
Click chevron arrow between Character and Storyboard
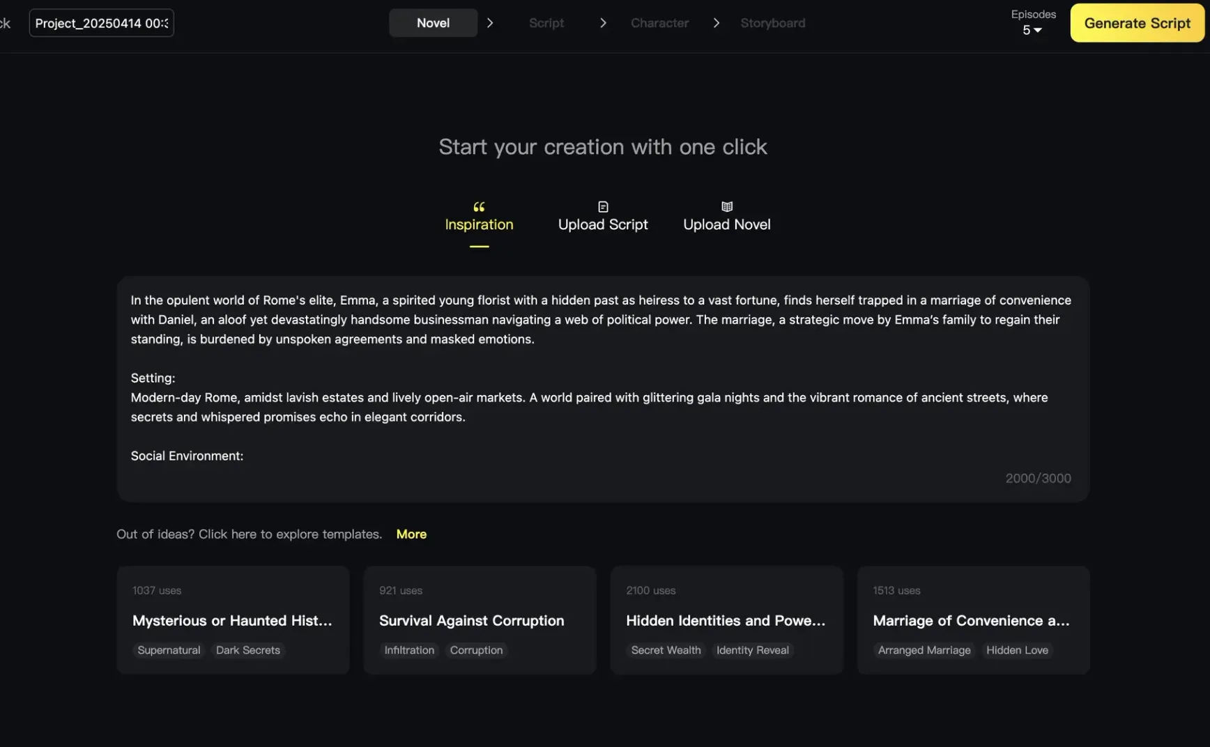[x=716, y=23]
